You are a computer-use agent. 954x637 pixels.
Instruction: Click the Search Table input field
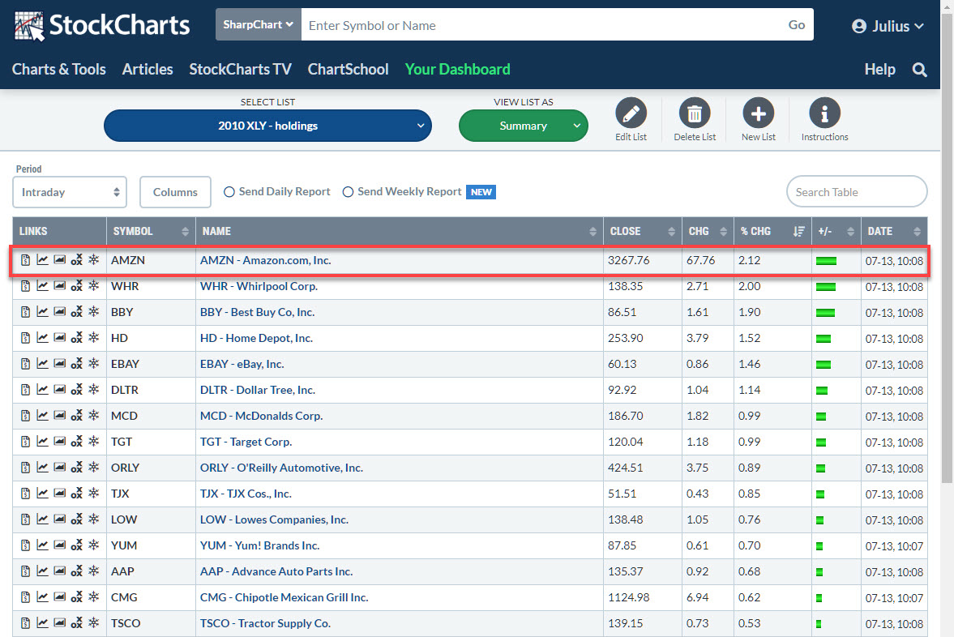(856, 192)
